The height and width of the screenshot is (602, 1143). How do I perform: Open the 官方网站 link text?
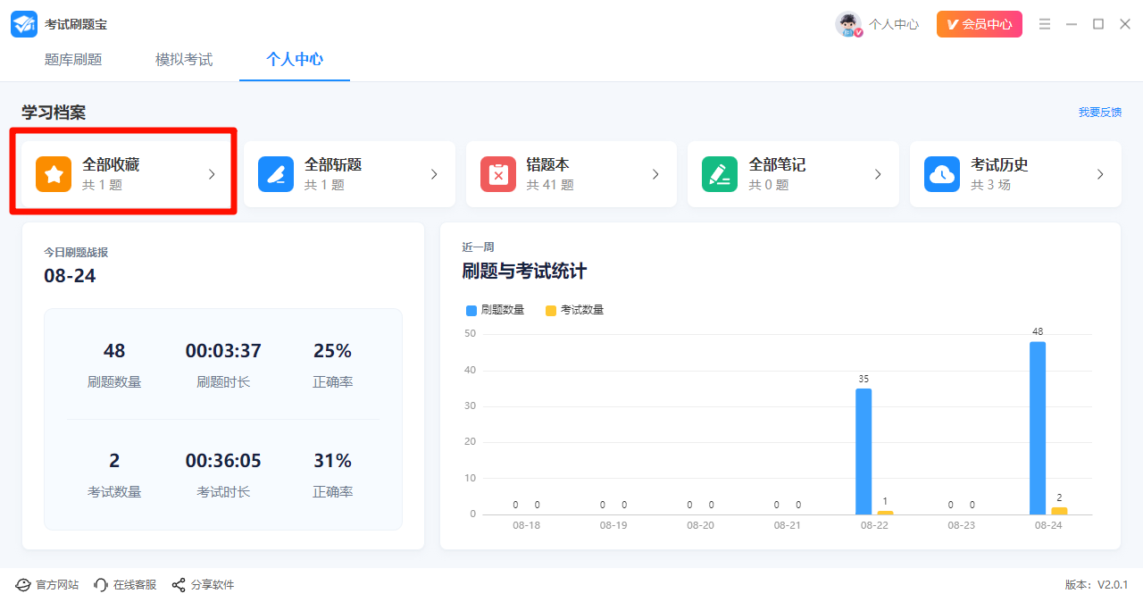pyautogui.click(x=57, y=585)
